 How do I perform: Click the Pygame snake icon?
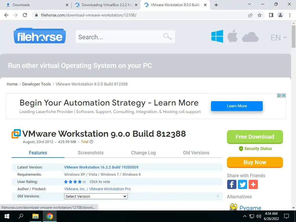click(x=233, y=207)
